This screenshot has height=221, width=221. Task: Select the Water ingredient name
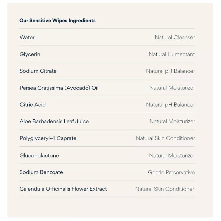tap(27, 37)
